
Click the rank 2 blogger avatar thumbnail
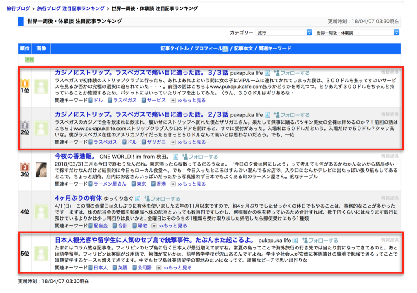[x=41, y=128]
